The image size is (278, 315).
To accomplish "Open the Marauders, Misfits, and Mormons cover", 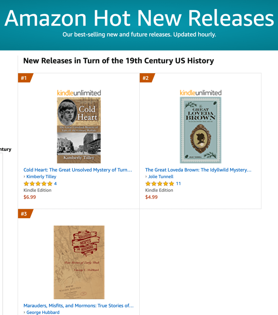I will (x=79, y=262).
